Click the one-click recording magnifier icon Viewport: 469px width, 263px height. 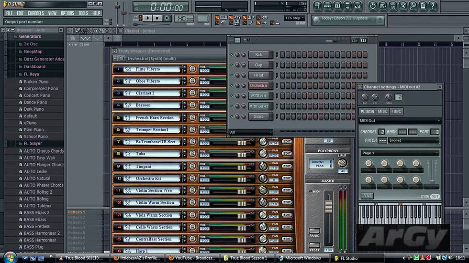click(x=413, y=6)
